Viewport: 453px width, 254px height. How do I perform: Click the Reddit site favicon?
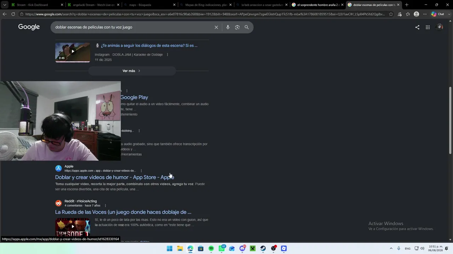click(58, 203)
